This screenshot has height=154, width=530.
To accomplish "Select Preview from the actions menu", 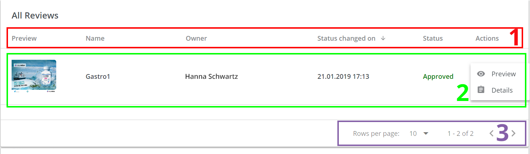I will coord(504,74).
